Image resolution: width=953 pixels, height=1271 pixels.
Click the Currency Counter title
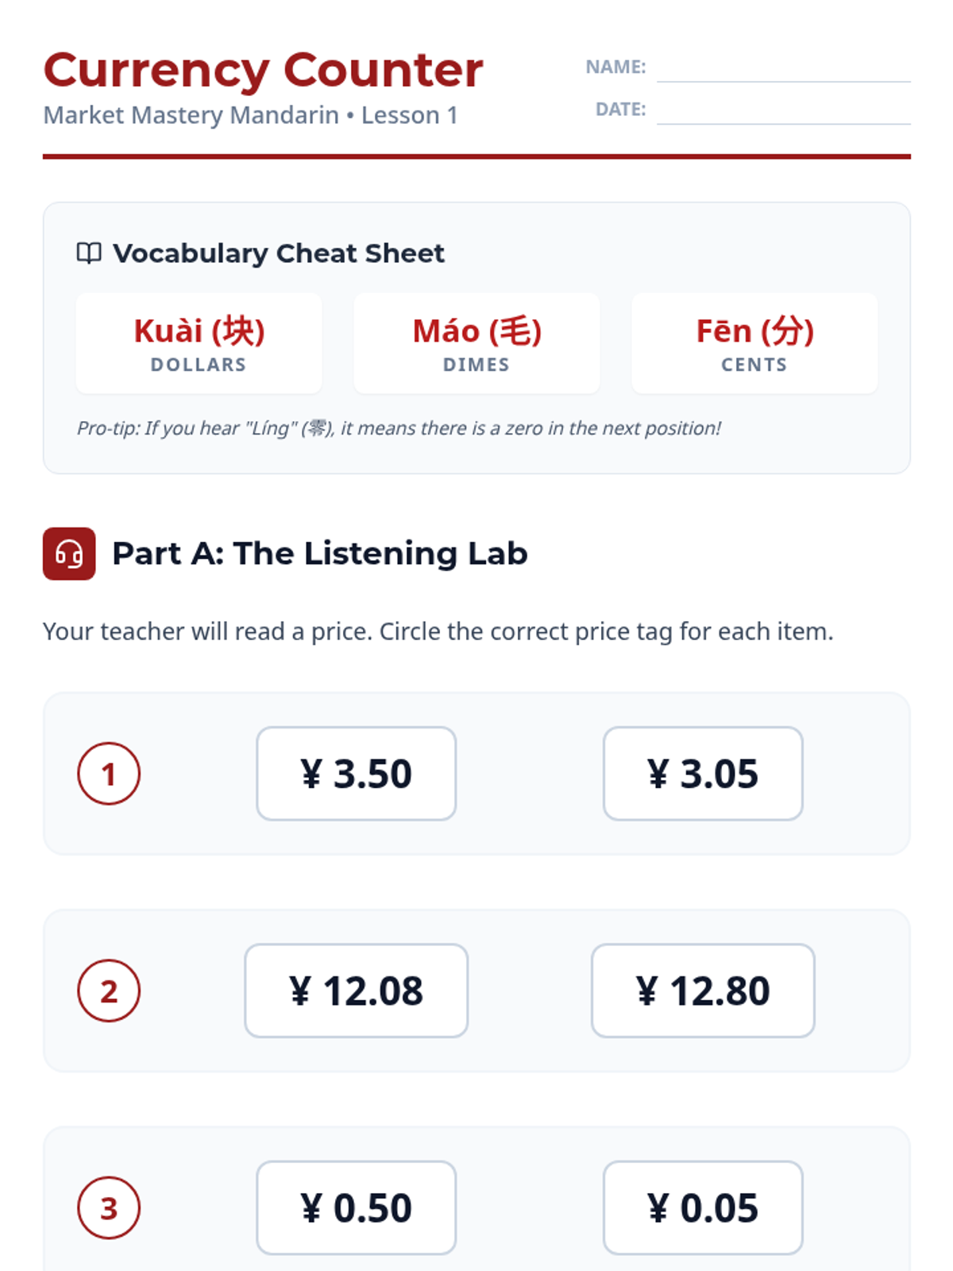[x=263, y=70]
